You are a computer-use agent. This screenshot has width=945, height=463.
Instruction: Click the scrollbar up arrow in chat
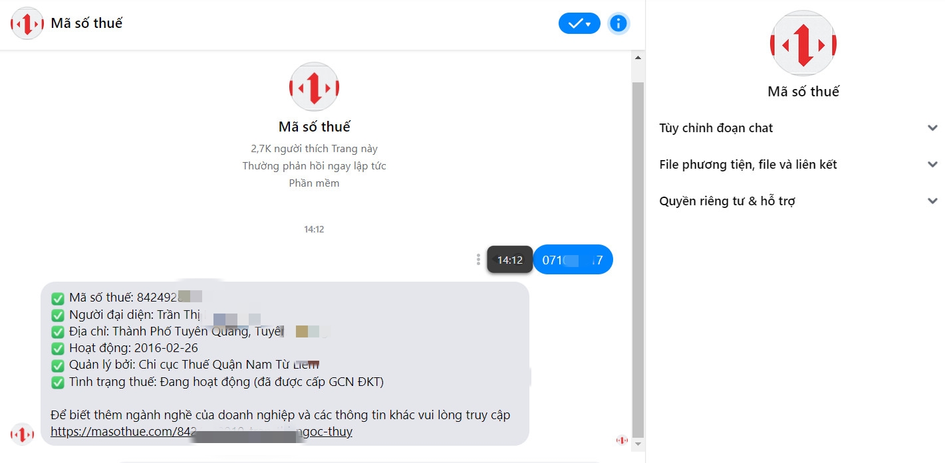point(638,58)
